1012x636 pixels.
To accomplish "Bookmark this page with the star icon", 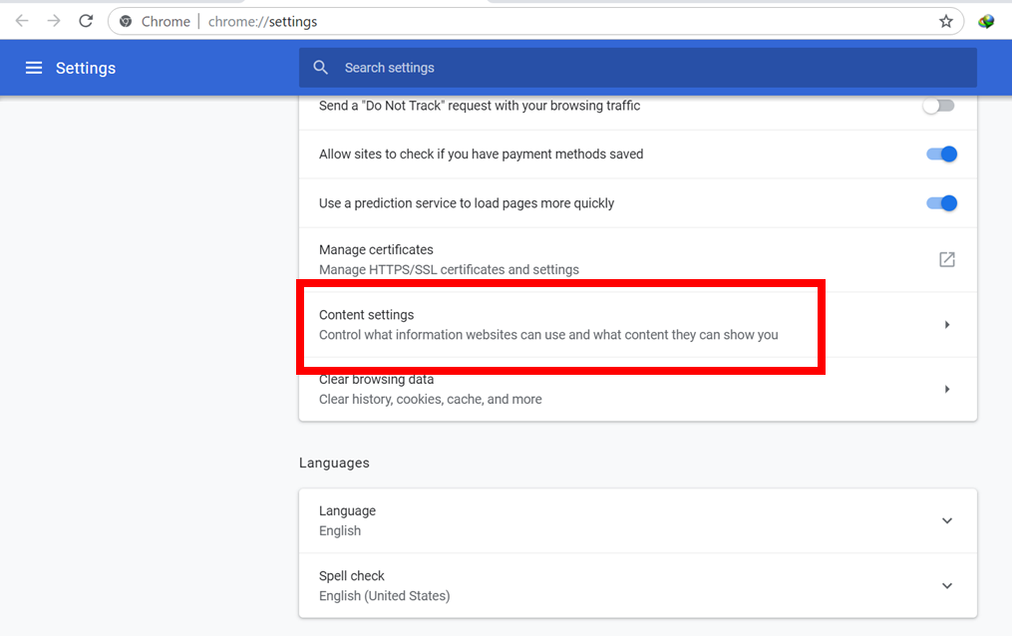I will click(x=945, y=21).
